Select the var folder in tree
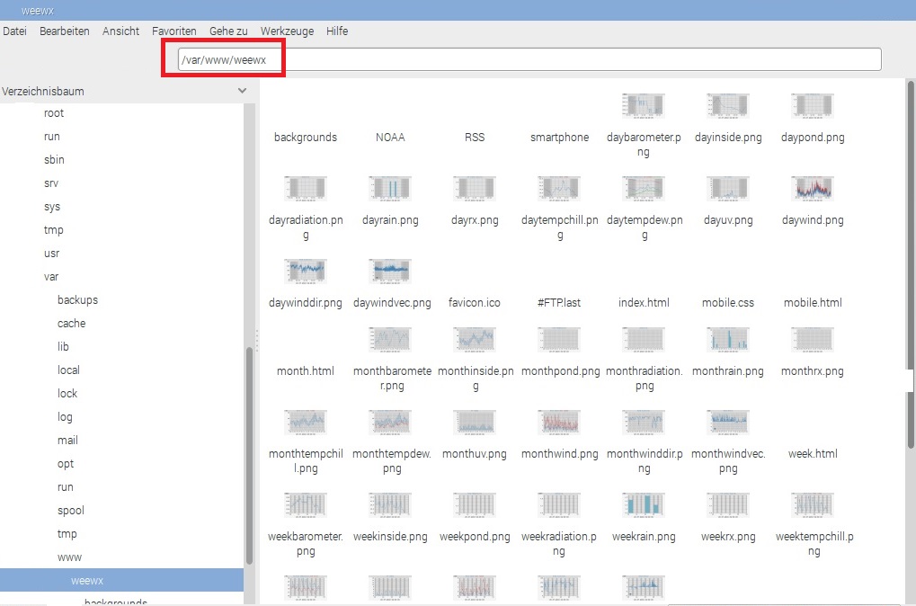The height and width of the screenshot is (606, 916). [51, 277]
